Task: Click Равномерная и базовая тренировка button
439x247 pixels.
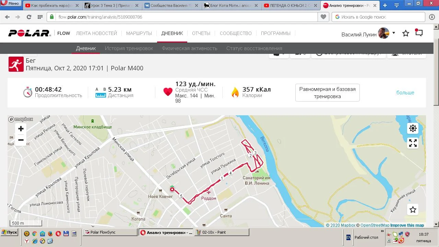Action: [328, 93]
